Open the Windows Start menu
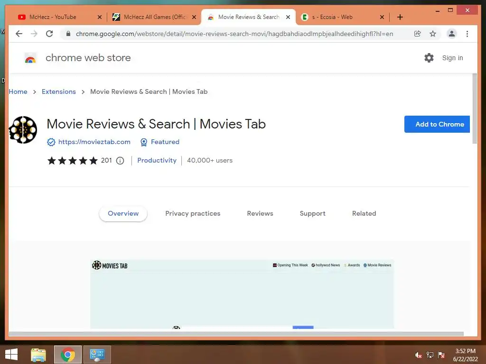This screenshot has width=486, height=364. click(11, 355)
